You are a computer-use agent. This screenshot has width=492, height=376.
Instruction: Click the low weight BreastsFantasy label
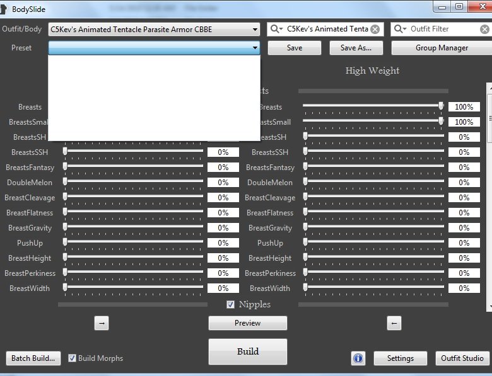[30, 168]
